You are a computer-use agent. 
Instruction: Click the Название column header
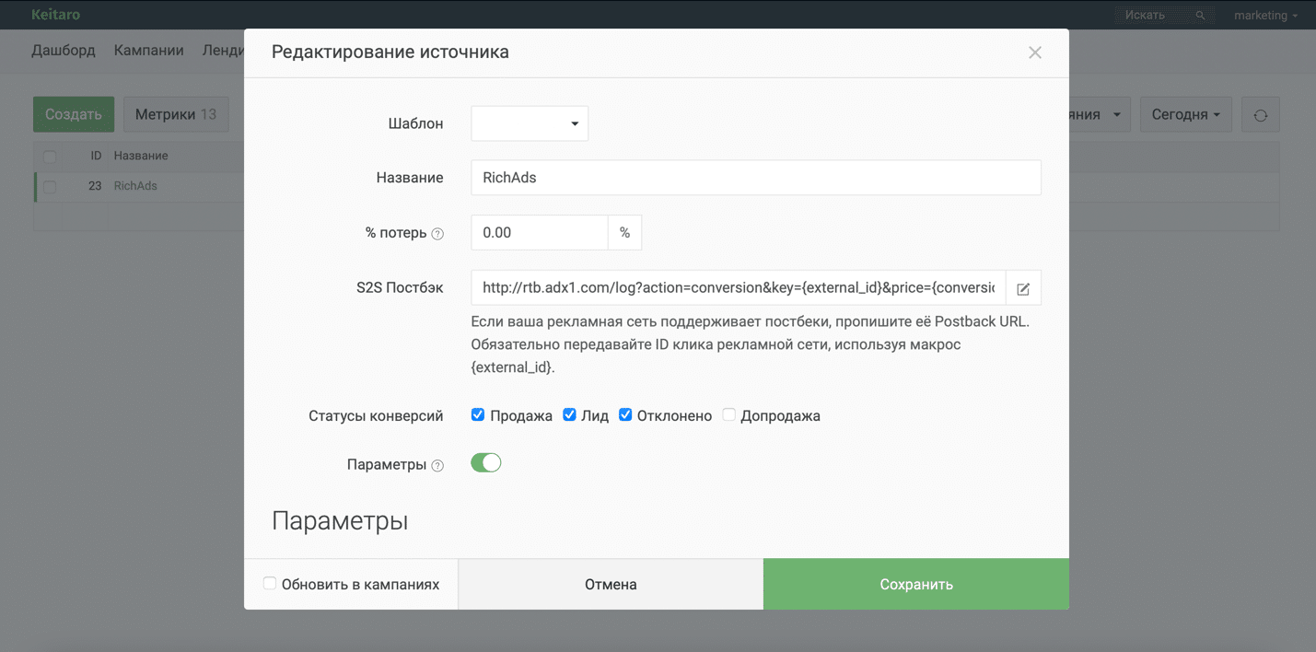141,157
